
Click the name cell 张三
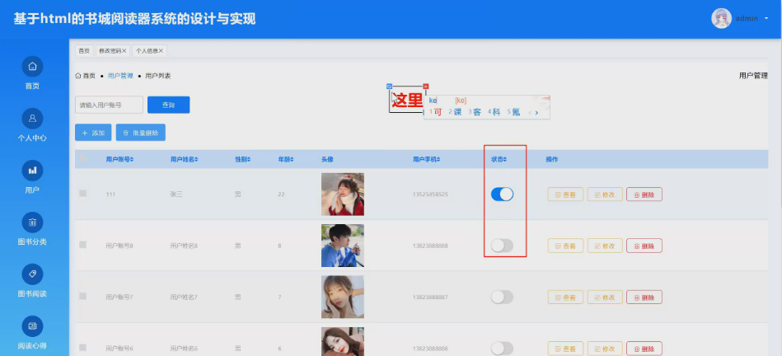coord(176,194)
